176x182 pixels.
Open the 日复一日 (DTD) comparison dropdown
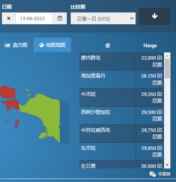pyautogui.click(x=103, y=18)
